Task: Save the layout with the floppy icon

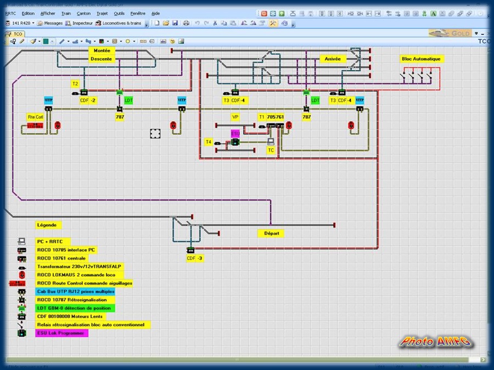Action: click(175, 23)
